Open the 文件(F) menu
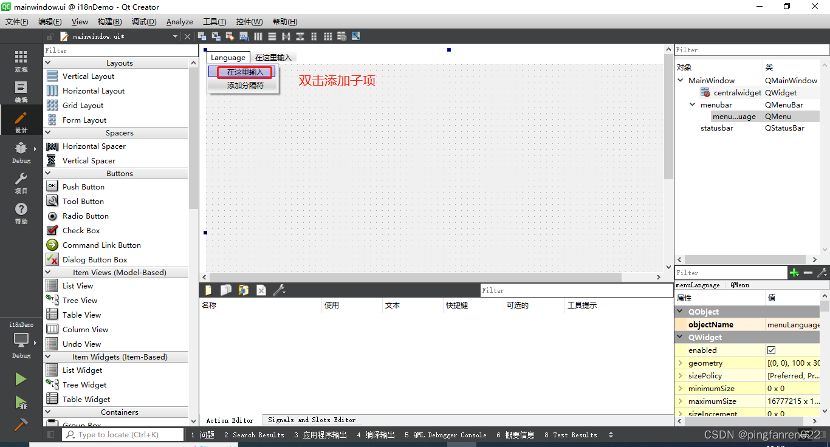 (17, 22)
